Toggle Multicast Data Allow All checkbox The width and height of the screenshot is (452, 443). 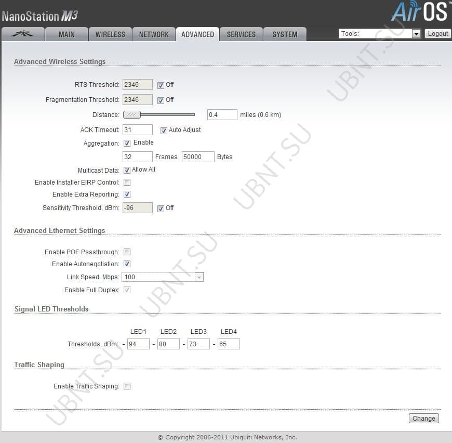pos(127,170)
